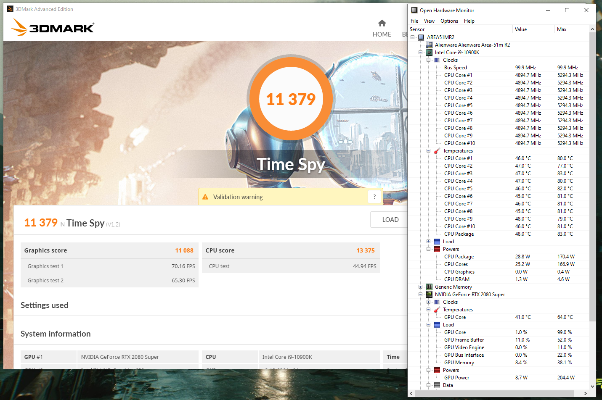Click the Max column header
602x400 pixels.
pos(572,29)
